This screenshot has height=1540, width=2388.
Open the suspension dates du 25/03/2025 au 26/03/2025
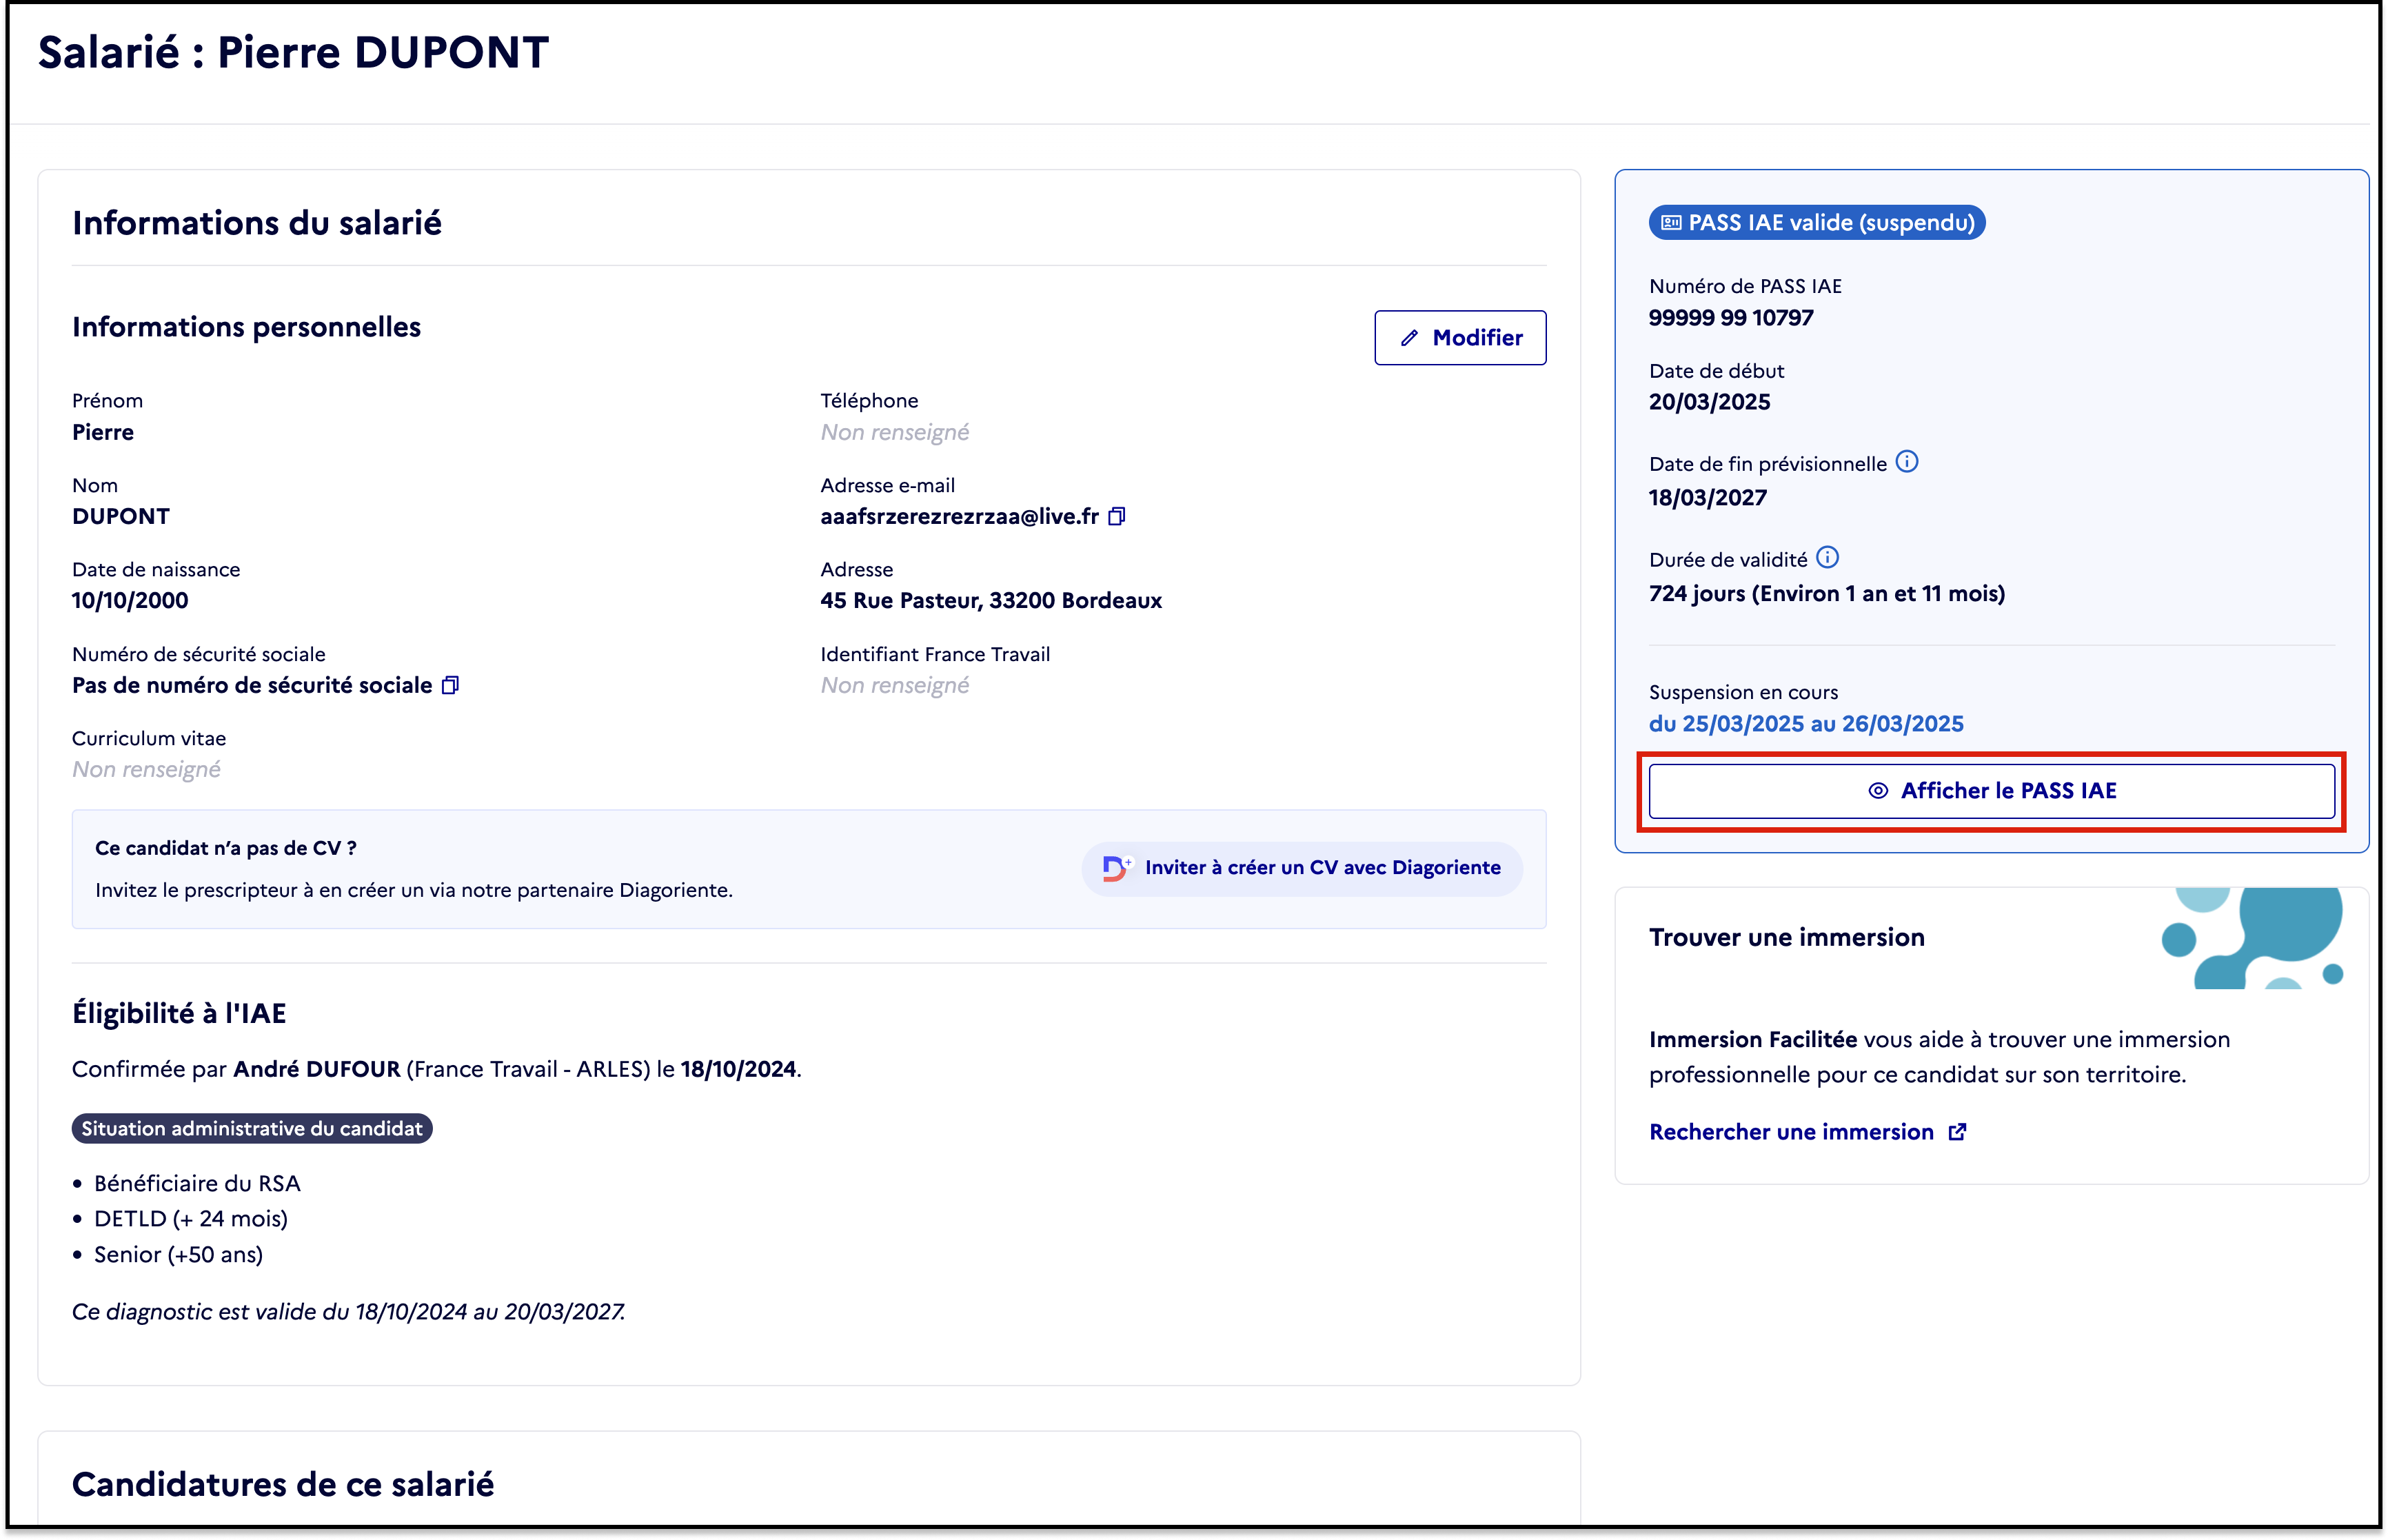(1806, 724)
